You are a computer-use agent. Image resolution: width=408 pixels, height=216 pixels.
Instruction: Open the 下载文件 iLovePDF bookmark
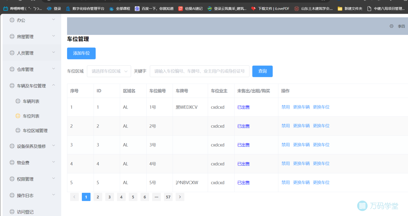[270, 9]
